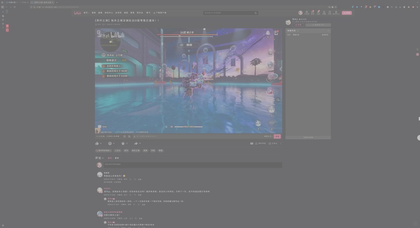The width and height of the screenshot is (420, 228).
Task: Add video to favorites with star icon
Action: 123,143
